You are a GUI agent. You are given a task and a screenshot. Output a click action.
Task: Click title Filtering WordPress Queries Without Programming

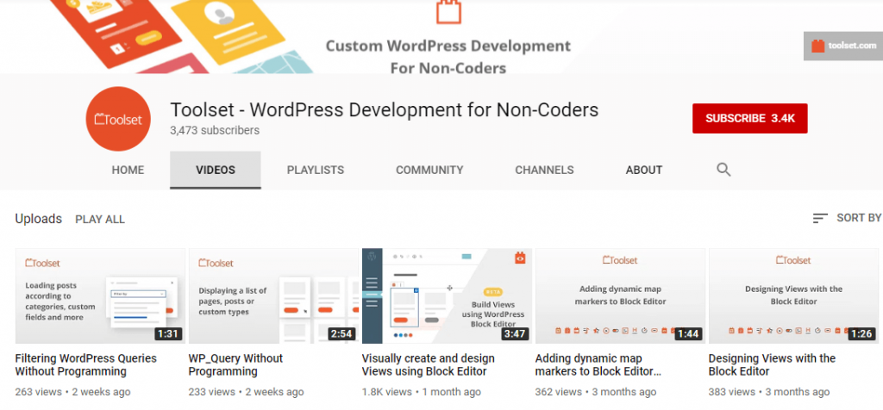(86, 365)
